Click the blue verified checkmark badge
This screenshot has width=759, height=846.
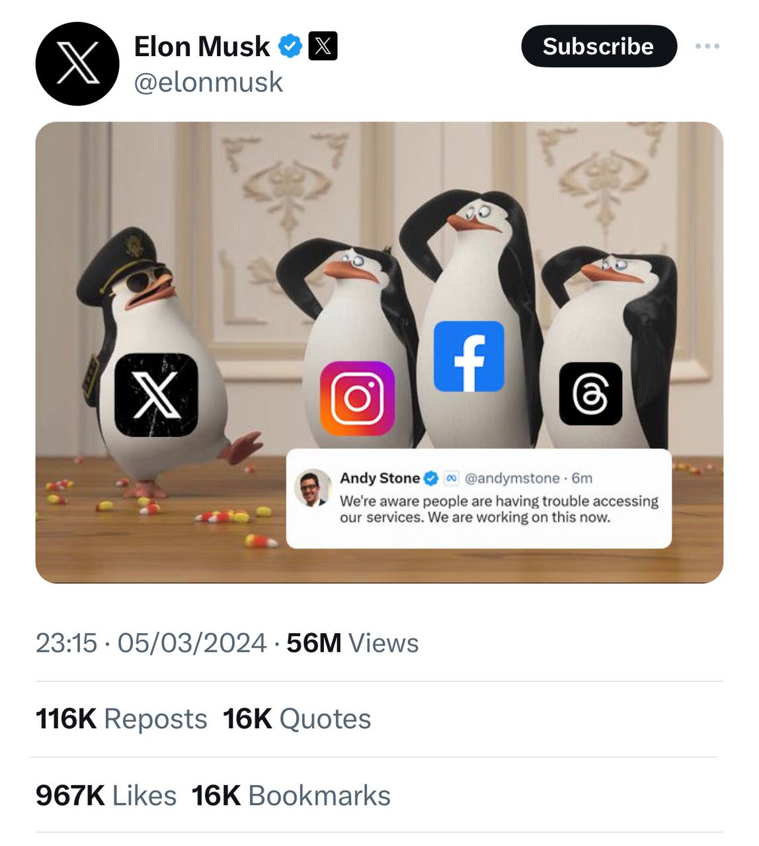290,46
